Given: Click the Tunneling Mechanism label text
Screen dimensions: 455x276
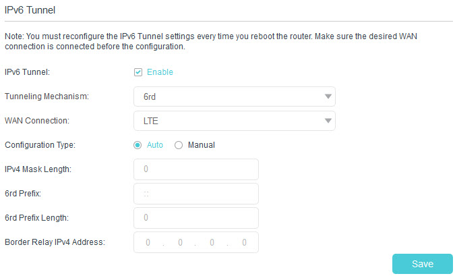Looking at the screenshot, I should (47, 96).
